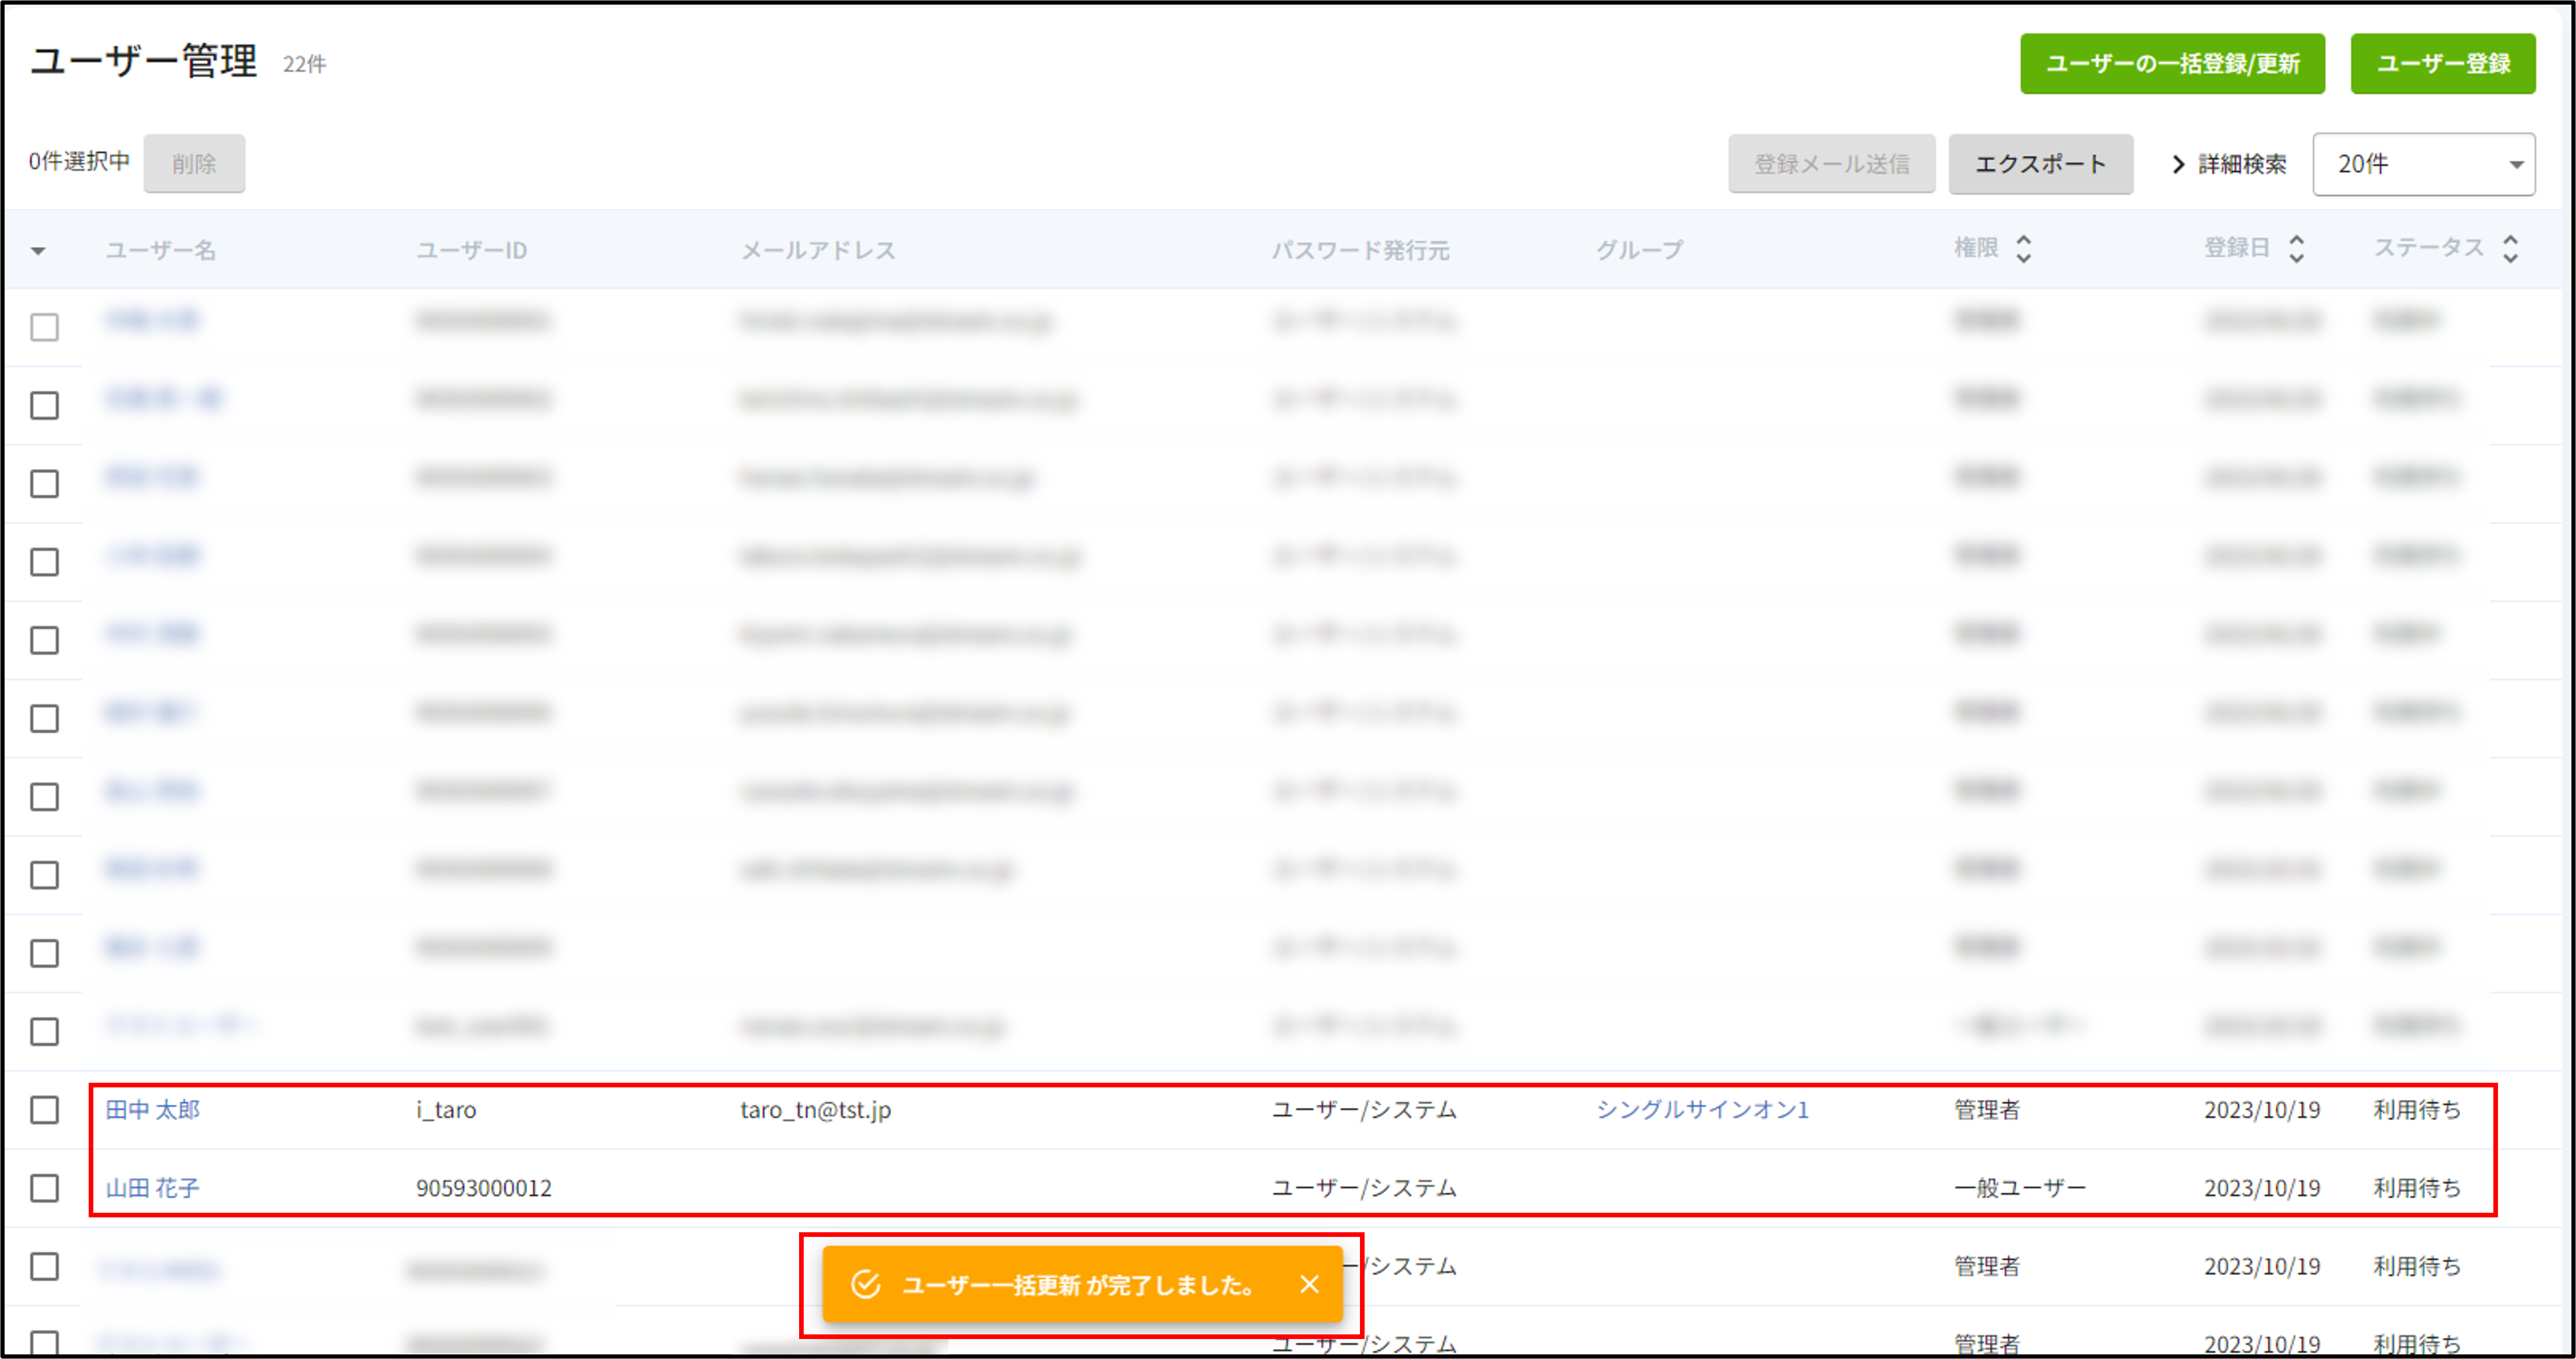This screenshot has height=1359, width=2576.
Task: Expand the 詳細検索 section
Action: 2229,164
